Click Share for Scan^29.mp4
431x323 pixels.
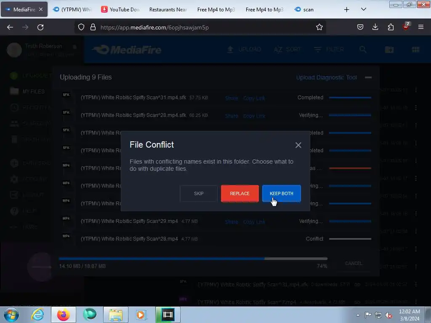click(231, 222)
